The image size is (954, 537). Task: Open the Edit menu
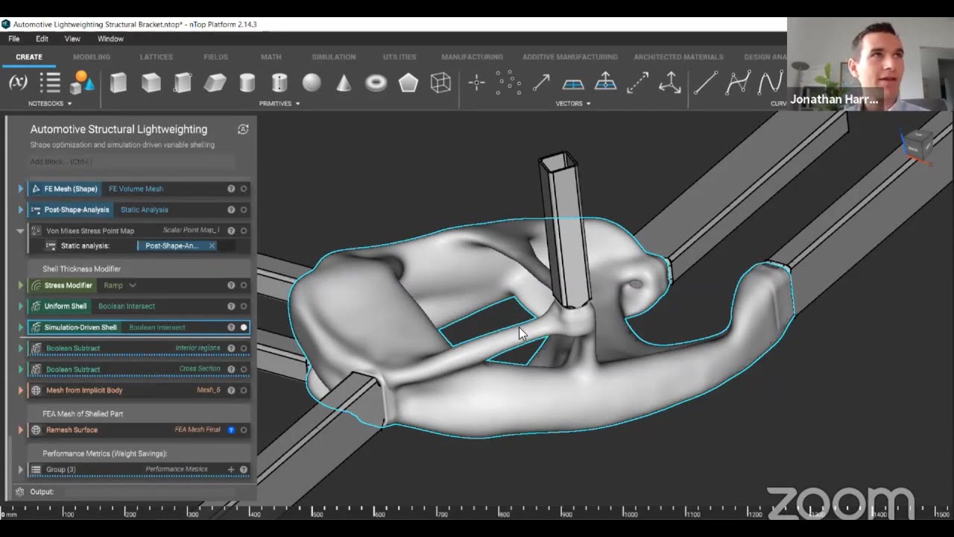point(42,39)
